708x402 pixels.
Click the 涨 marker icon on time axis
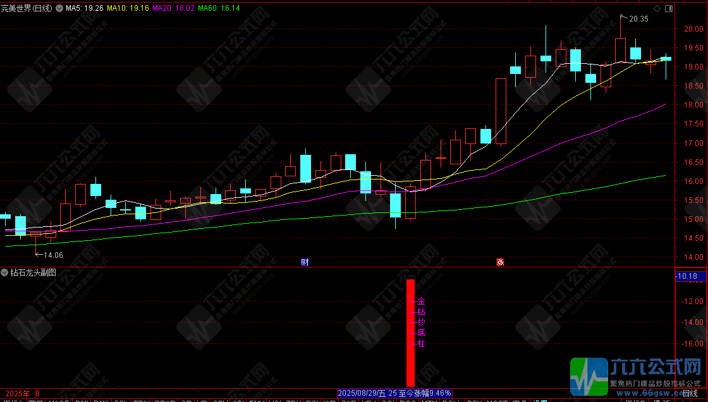tap(500, 262)
